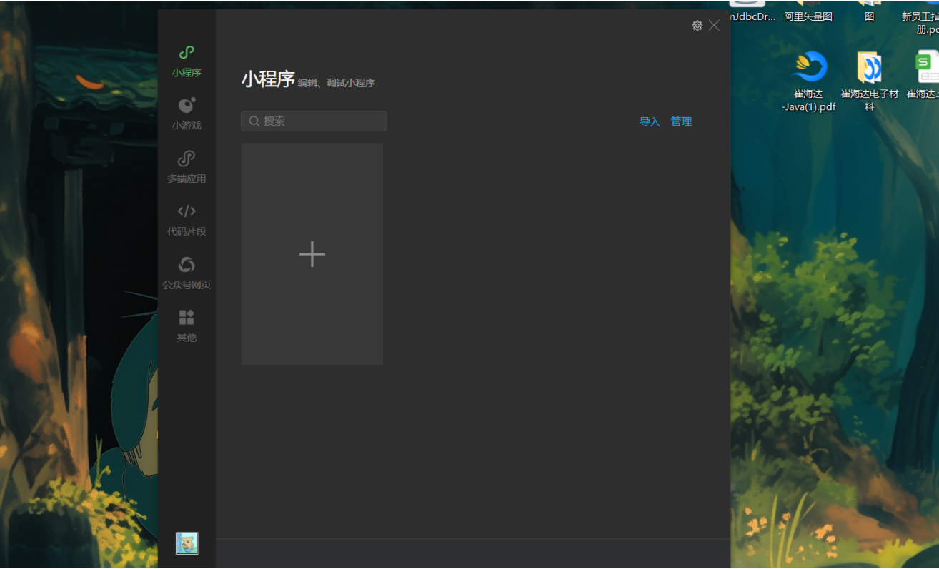Select the 崔海达-Java(1).pdf desktop file

(809, 81)
